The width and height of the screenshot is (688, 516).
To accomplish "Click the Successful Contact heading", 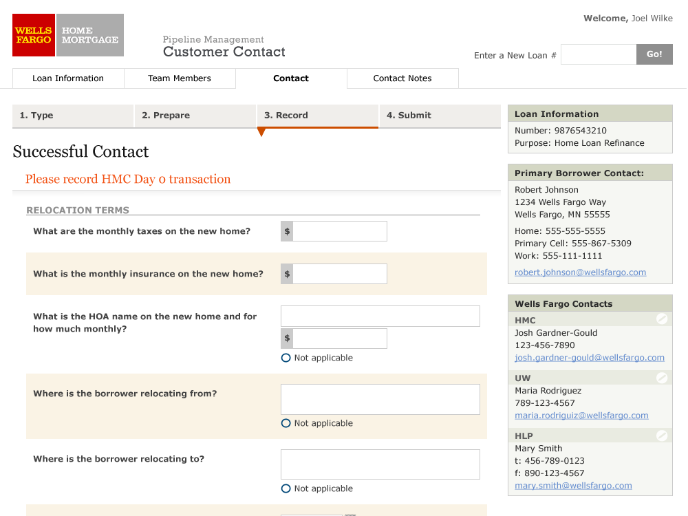I will [x=80, y=151].
